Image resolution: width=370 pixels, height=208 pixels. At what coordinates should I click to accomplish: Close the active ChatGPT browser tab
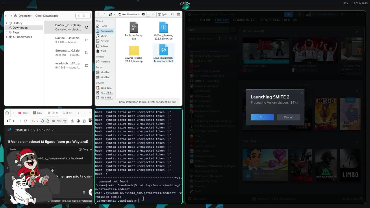pyautogui.click(x=57, y=113)
